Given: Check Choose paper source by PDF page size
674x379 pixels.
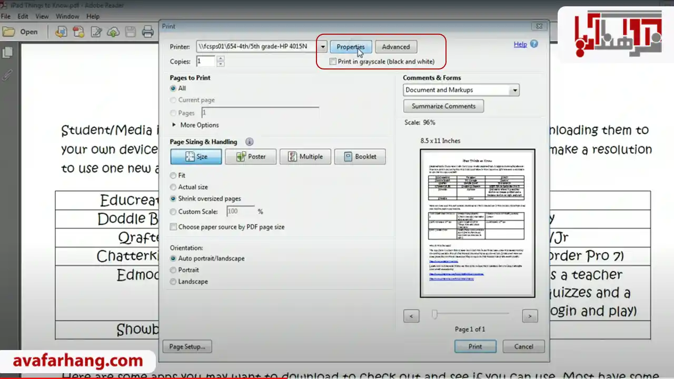Looking at the screenshot, I should 174,227.
